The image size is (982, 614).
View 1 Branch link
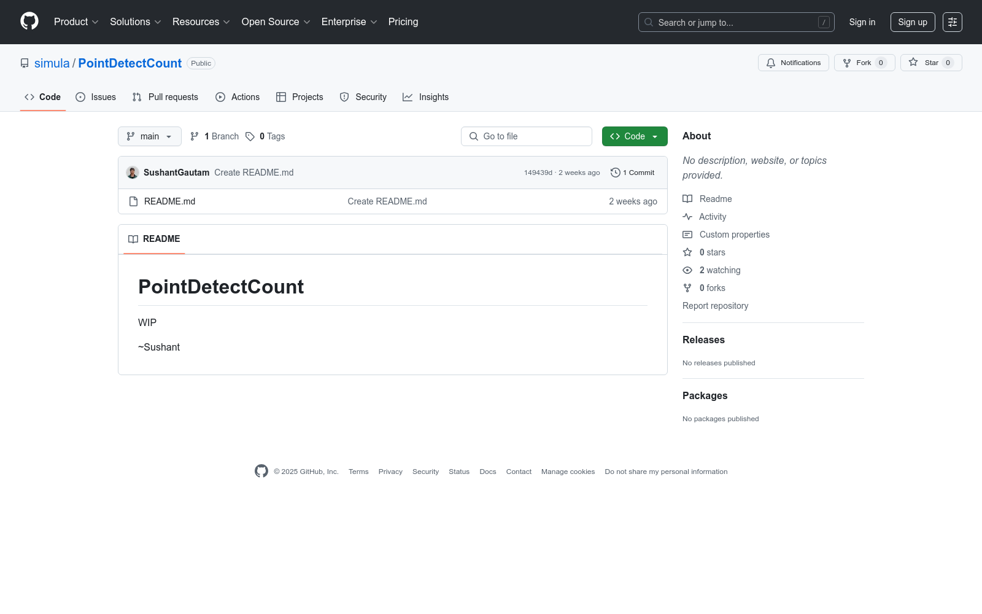(214, 136)
